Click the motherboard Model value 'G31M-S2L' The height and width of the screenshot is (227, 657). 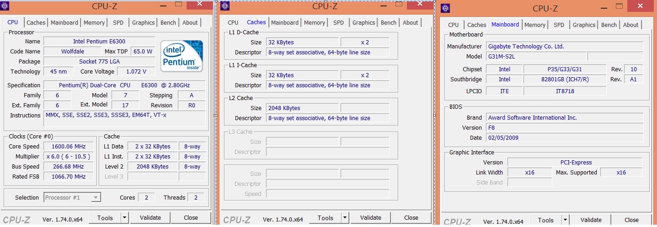click(x=535, y=57)
